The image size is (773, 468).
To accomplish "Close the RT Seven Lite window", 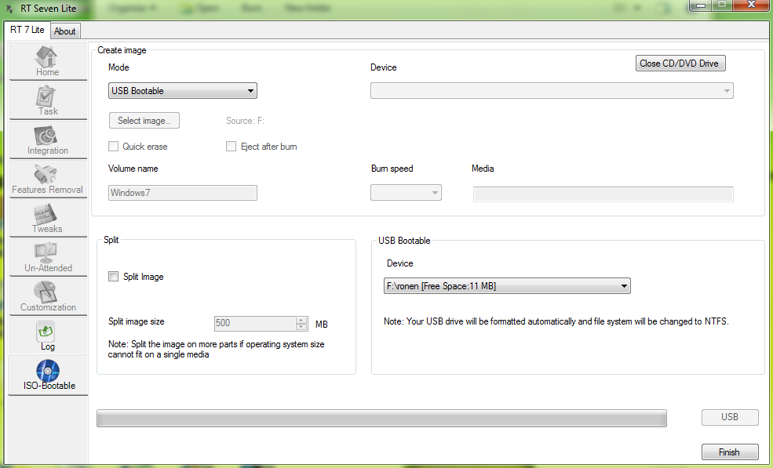I will tap(751, 5).
